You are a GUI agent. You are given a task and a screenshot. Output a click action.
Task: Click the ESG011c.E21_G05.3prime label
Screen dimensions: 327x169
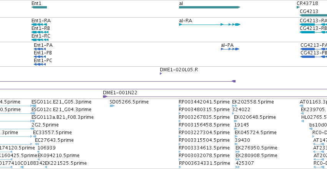[61, 102]
